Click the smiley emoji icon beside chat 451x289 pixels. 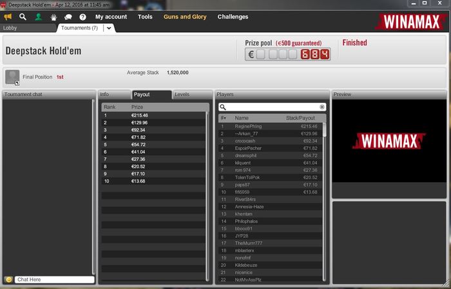click(x=8, y=279)
